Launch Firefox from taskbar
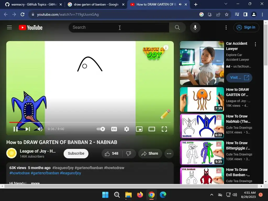Screen dimensions: 268x201 140,195
